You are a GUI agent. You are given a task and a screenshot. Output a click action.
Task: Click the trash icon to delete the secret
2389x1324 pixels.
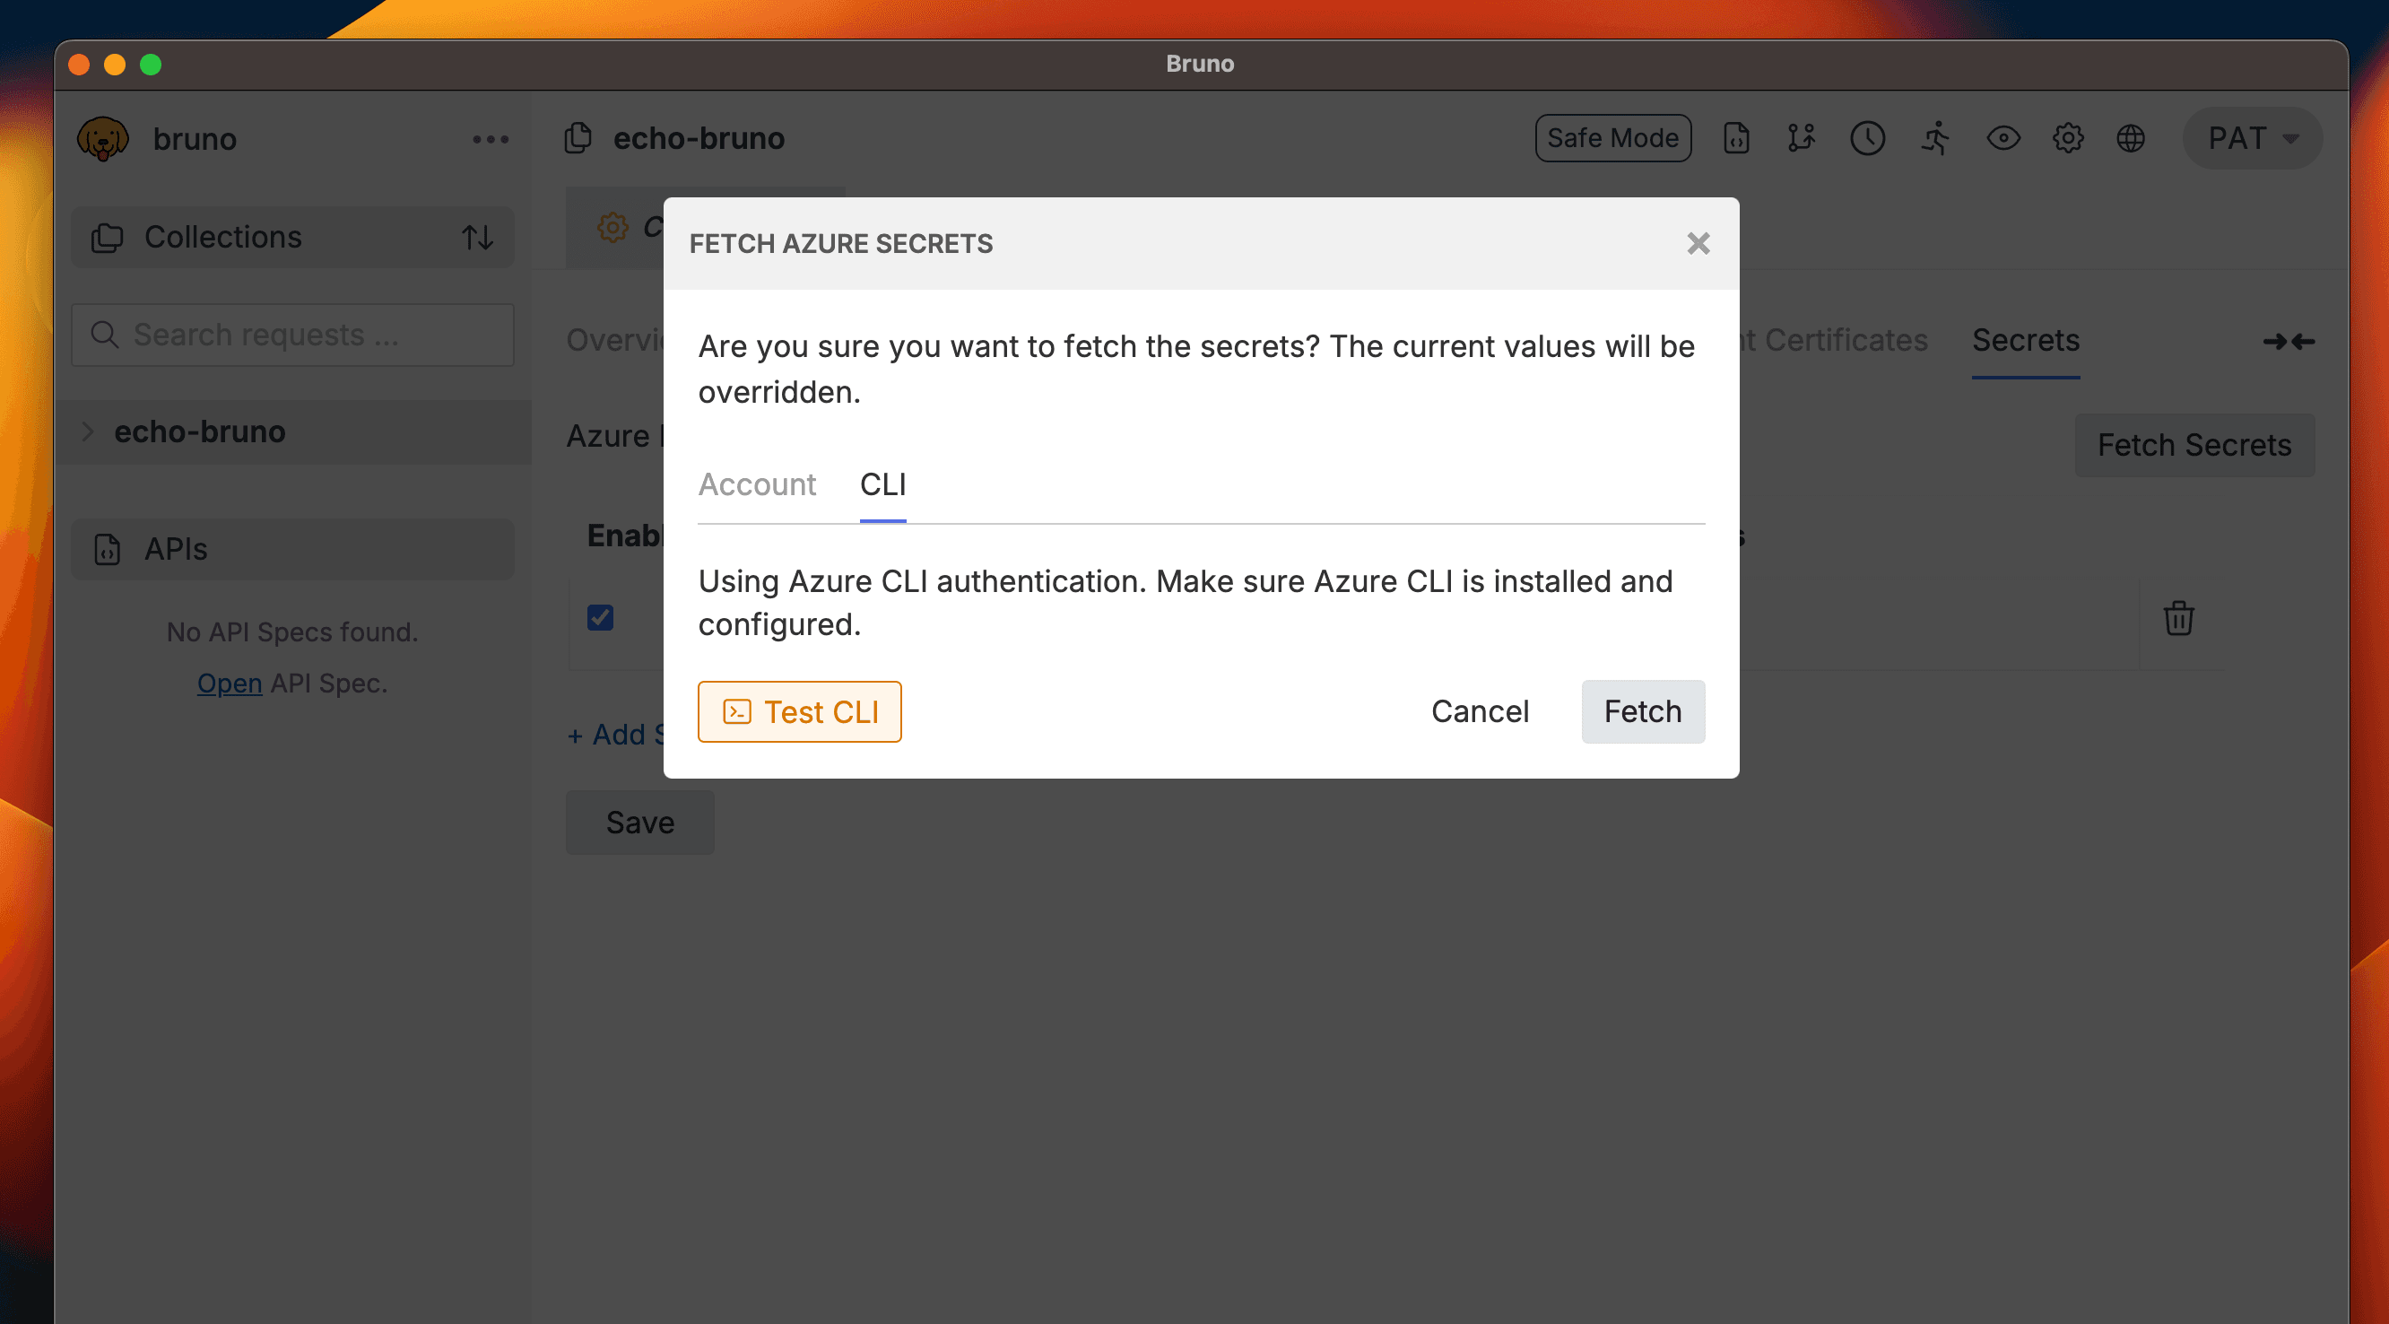[x=2178, y=618]
